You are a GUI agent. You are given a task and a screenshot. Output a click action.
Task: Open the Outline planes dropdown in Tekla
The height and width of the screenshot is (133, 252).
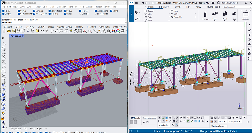219,126
